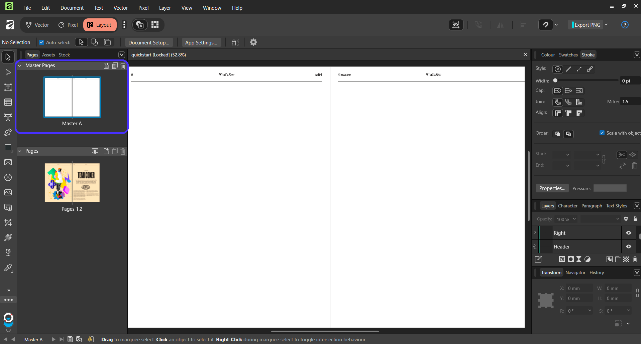Delete the selected master page

pos(123,66)
